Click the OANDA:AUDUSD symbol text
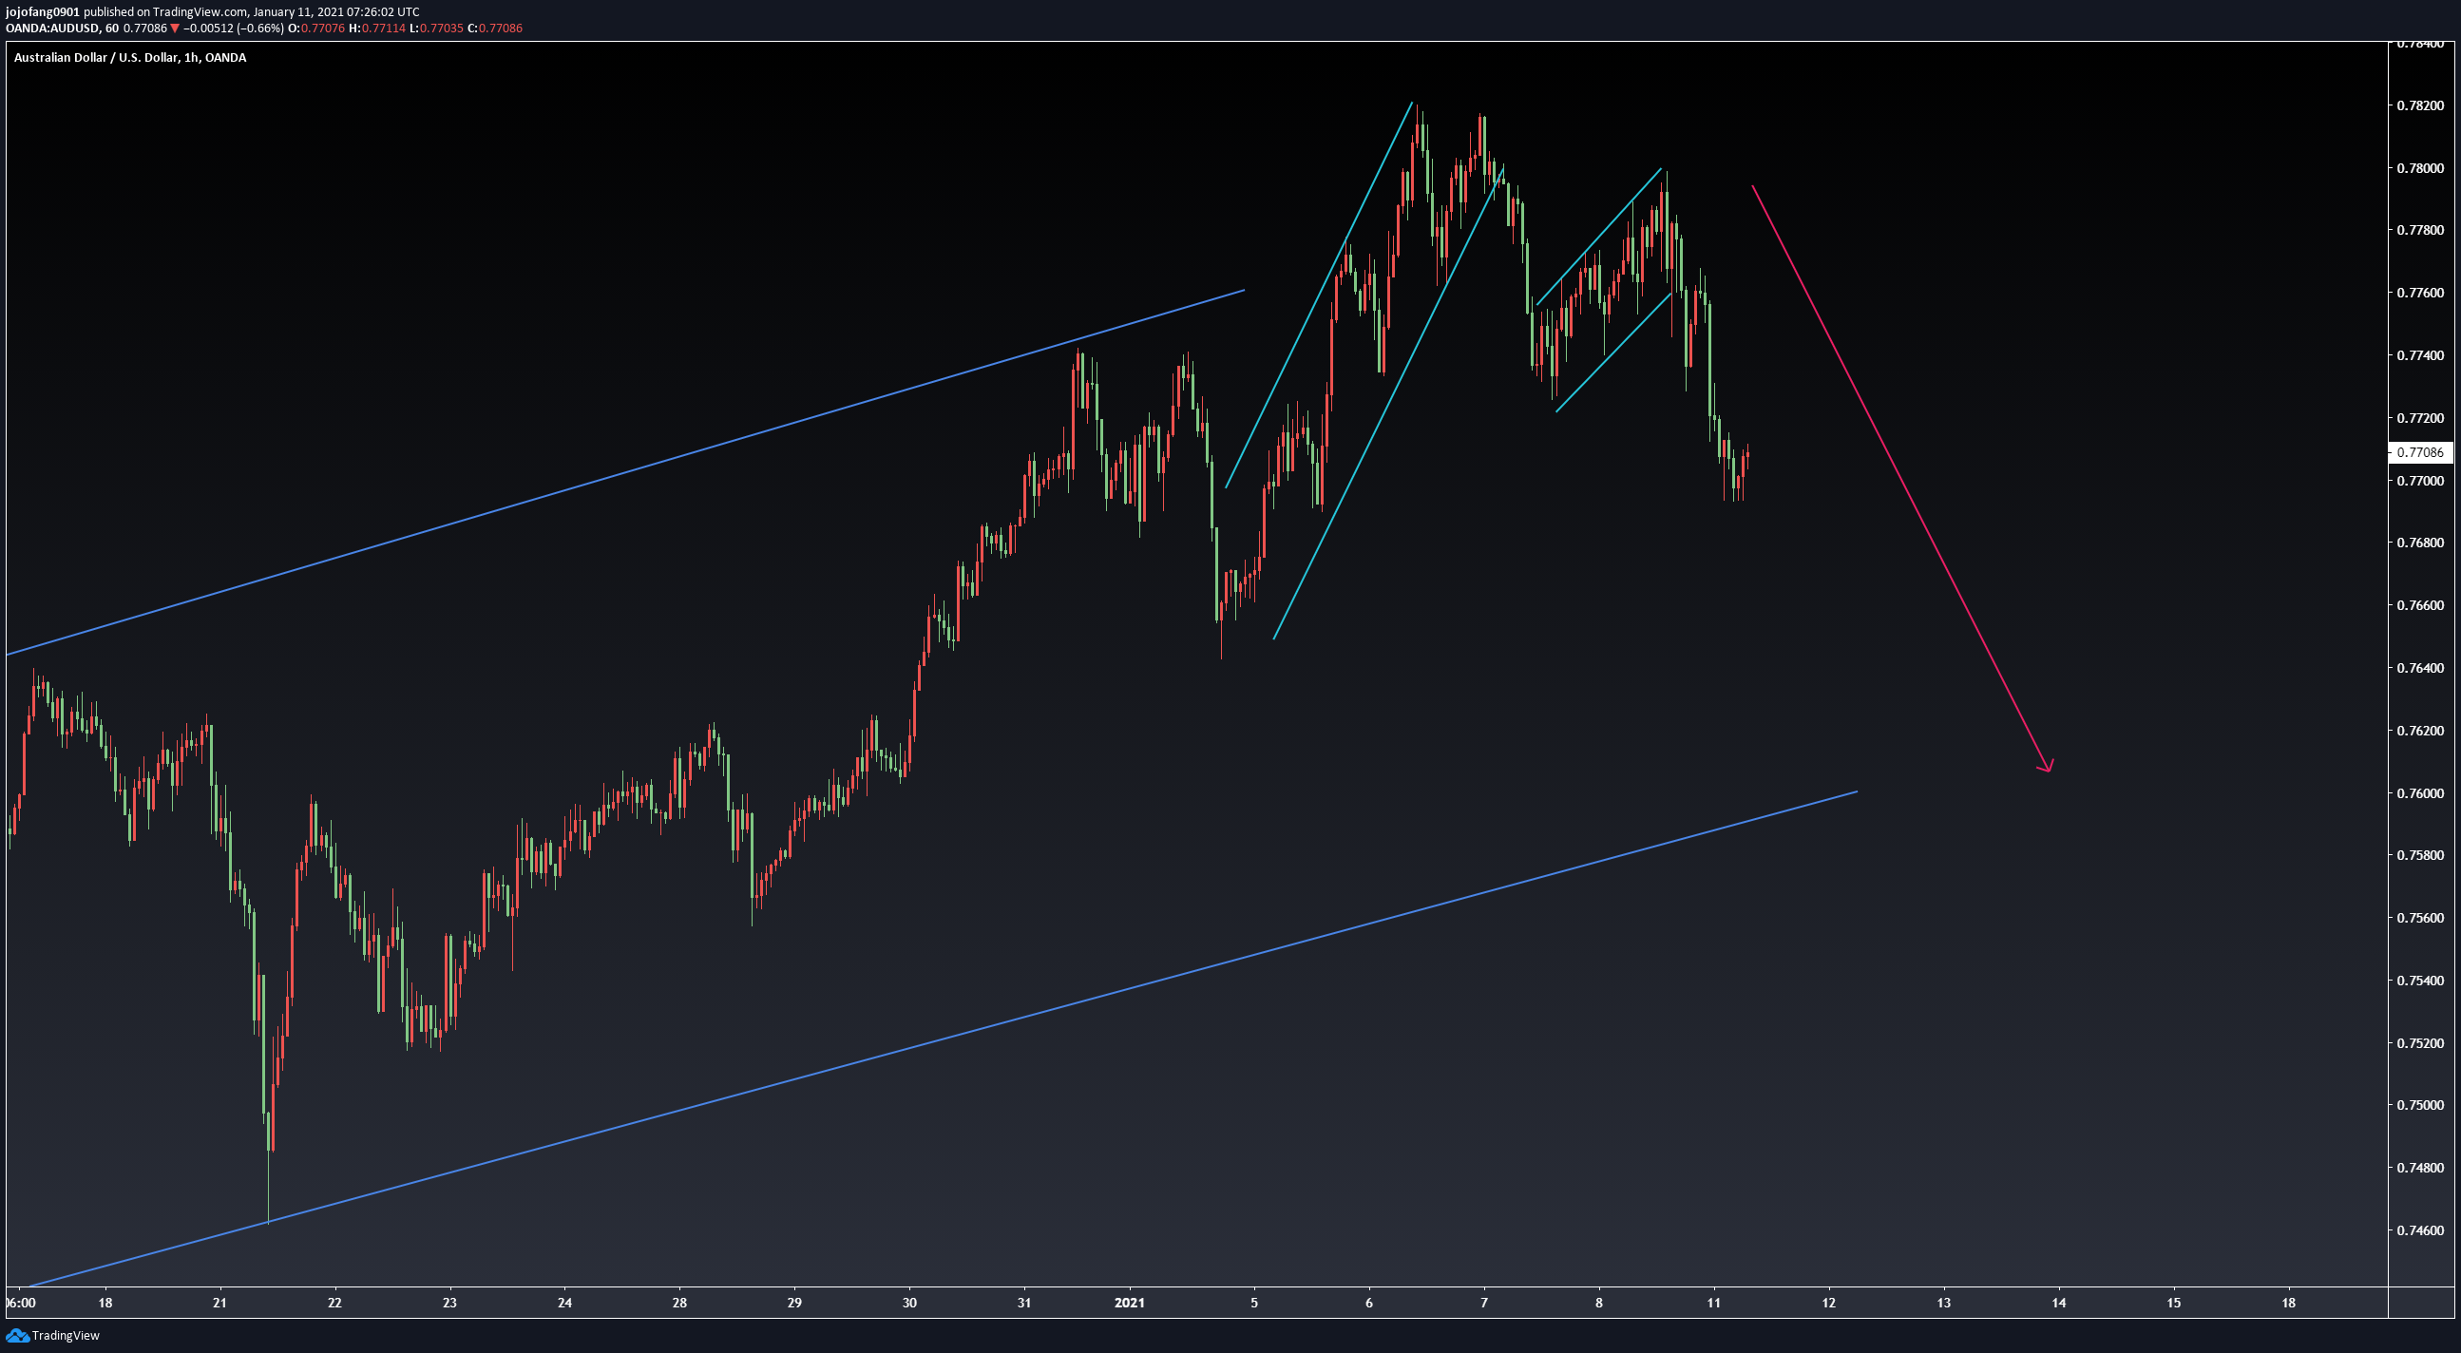This screenshot has height=1353, width=2461. [x=52, y=29]
